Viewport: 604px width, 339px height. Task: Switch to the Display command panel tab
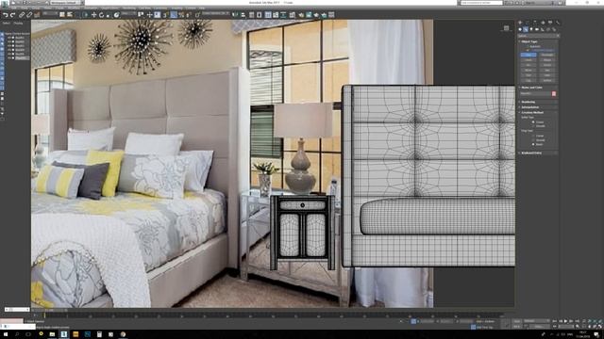pyautogui.click(x=550, y=23)
